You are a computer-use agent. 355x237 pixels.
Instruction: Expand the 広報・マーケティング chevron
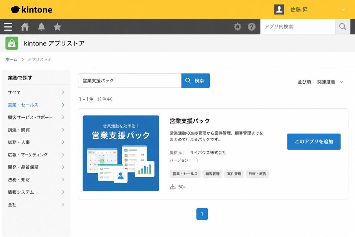click(x=63, y=154)
